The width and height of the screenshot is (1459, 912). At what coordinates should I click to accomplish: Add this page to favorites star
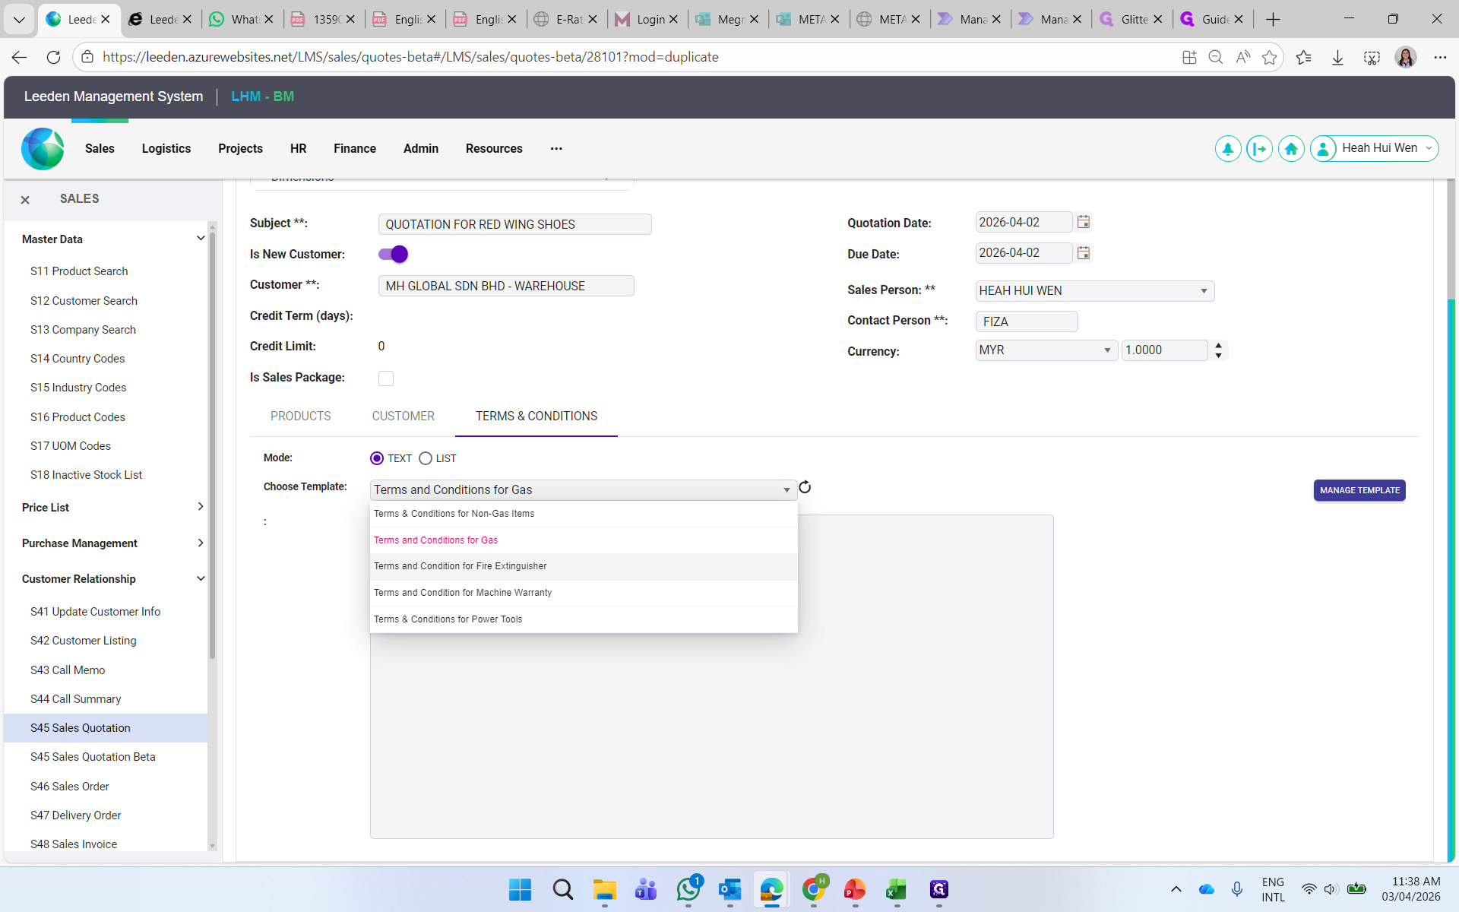(x=1269, y=57)
